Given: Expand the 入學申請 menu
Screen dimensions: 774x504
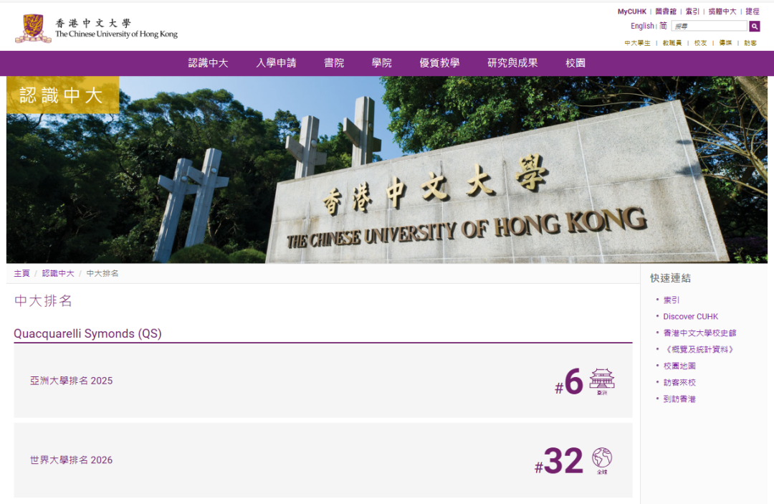Looking at the screenshot, I should 276,63.
